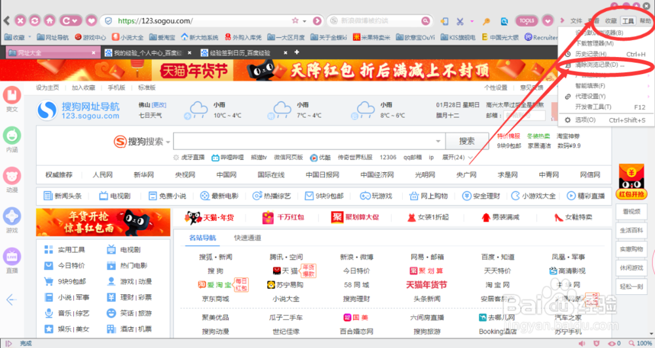Switch to the 经验签到日历 tab
The height and width of the screenshot is (348, 655).
tap(236, 52)
